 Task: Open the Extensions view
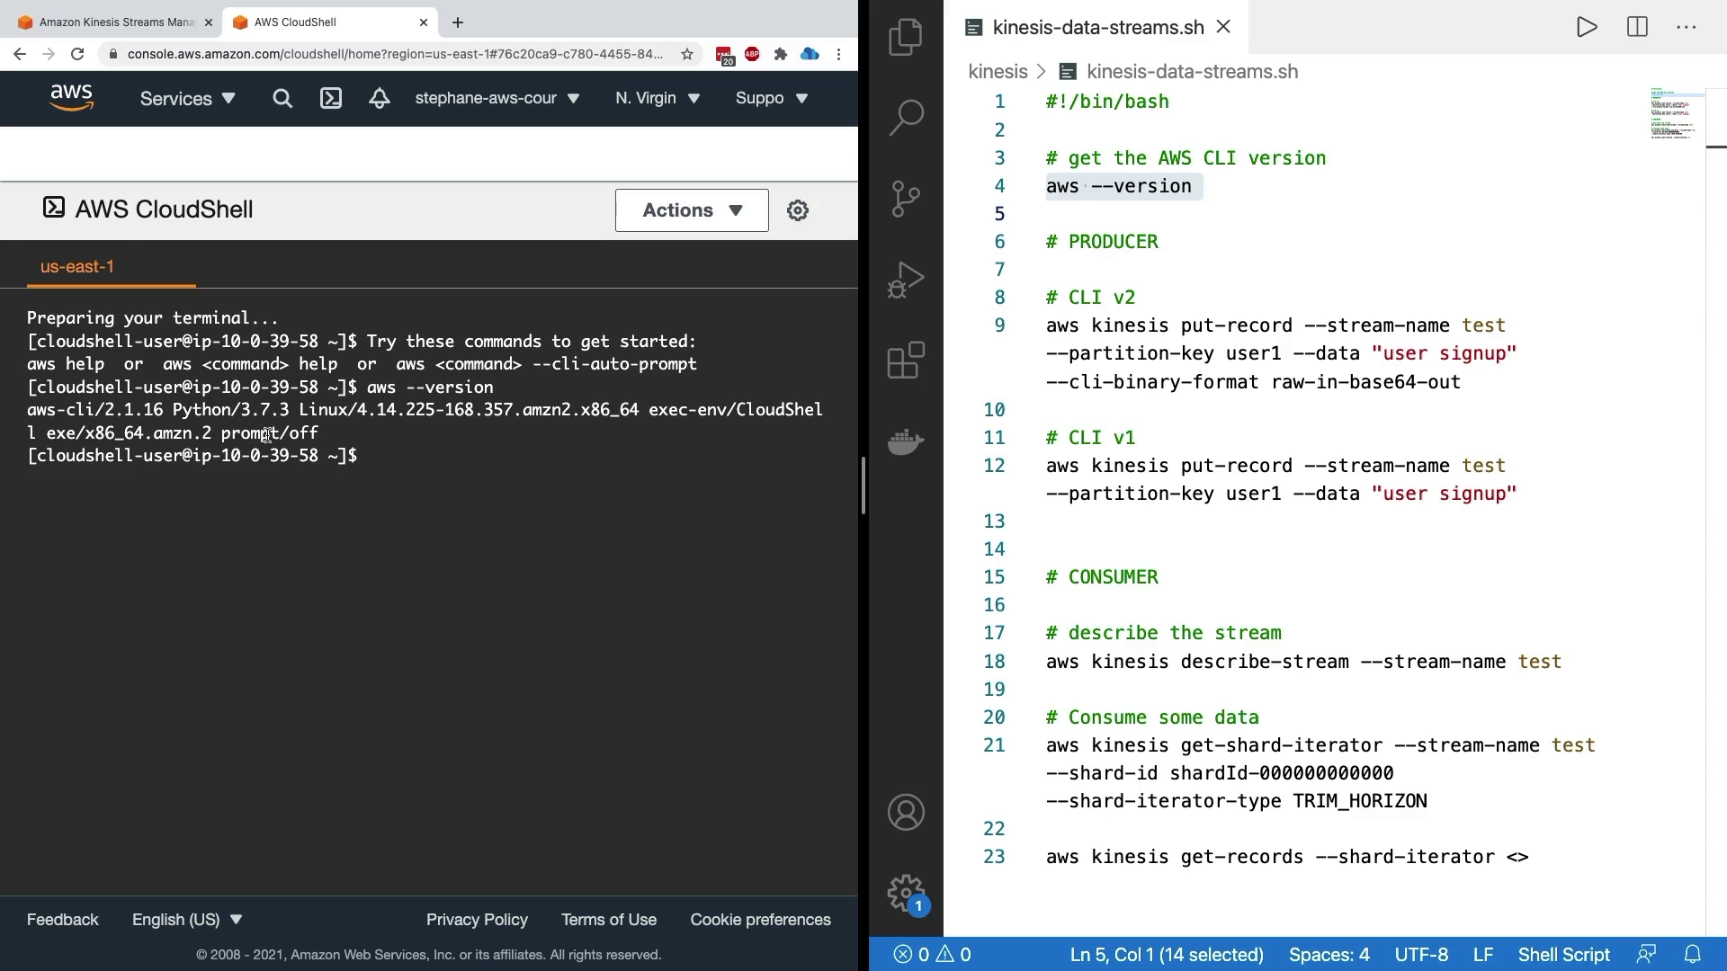906,361
